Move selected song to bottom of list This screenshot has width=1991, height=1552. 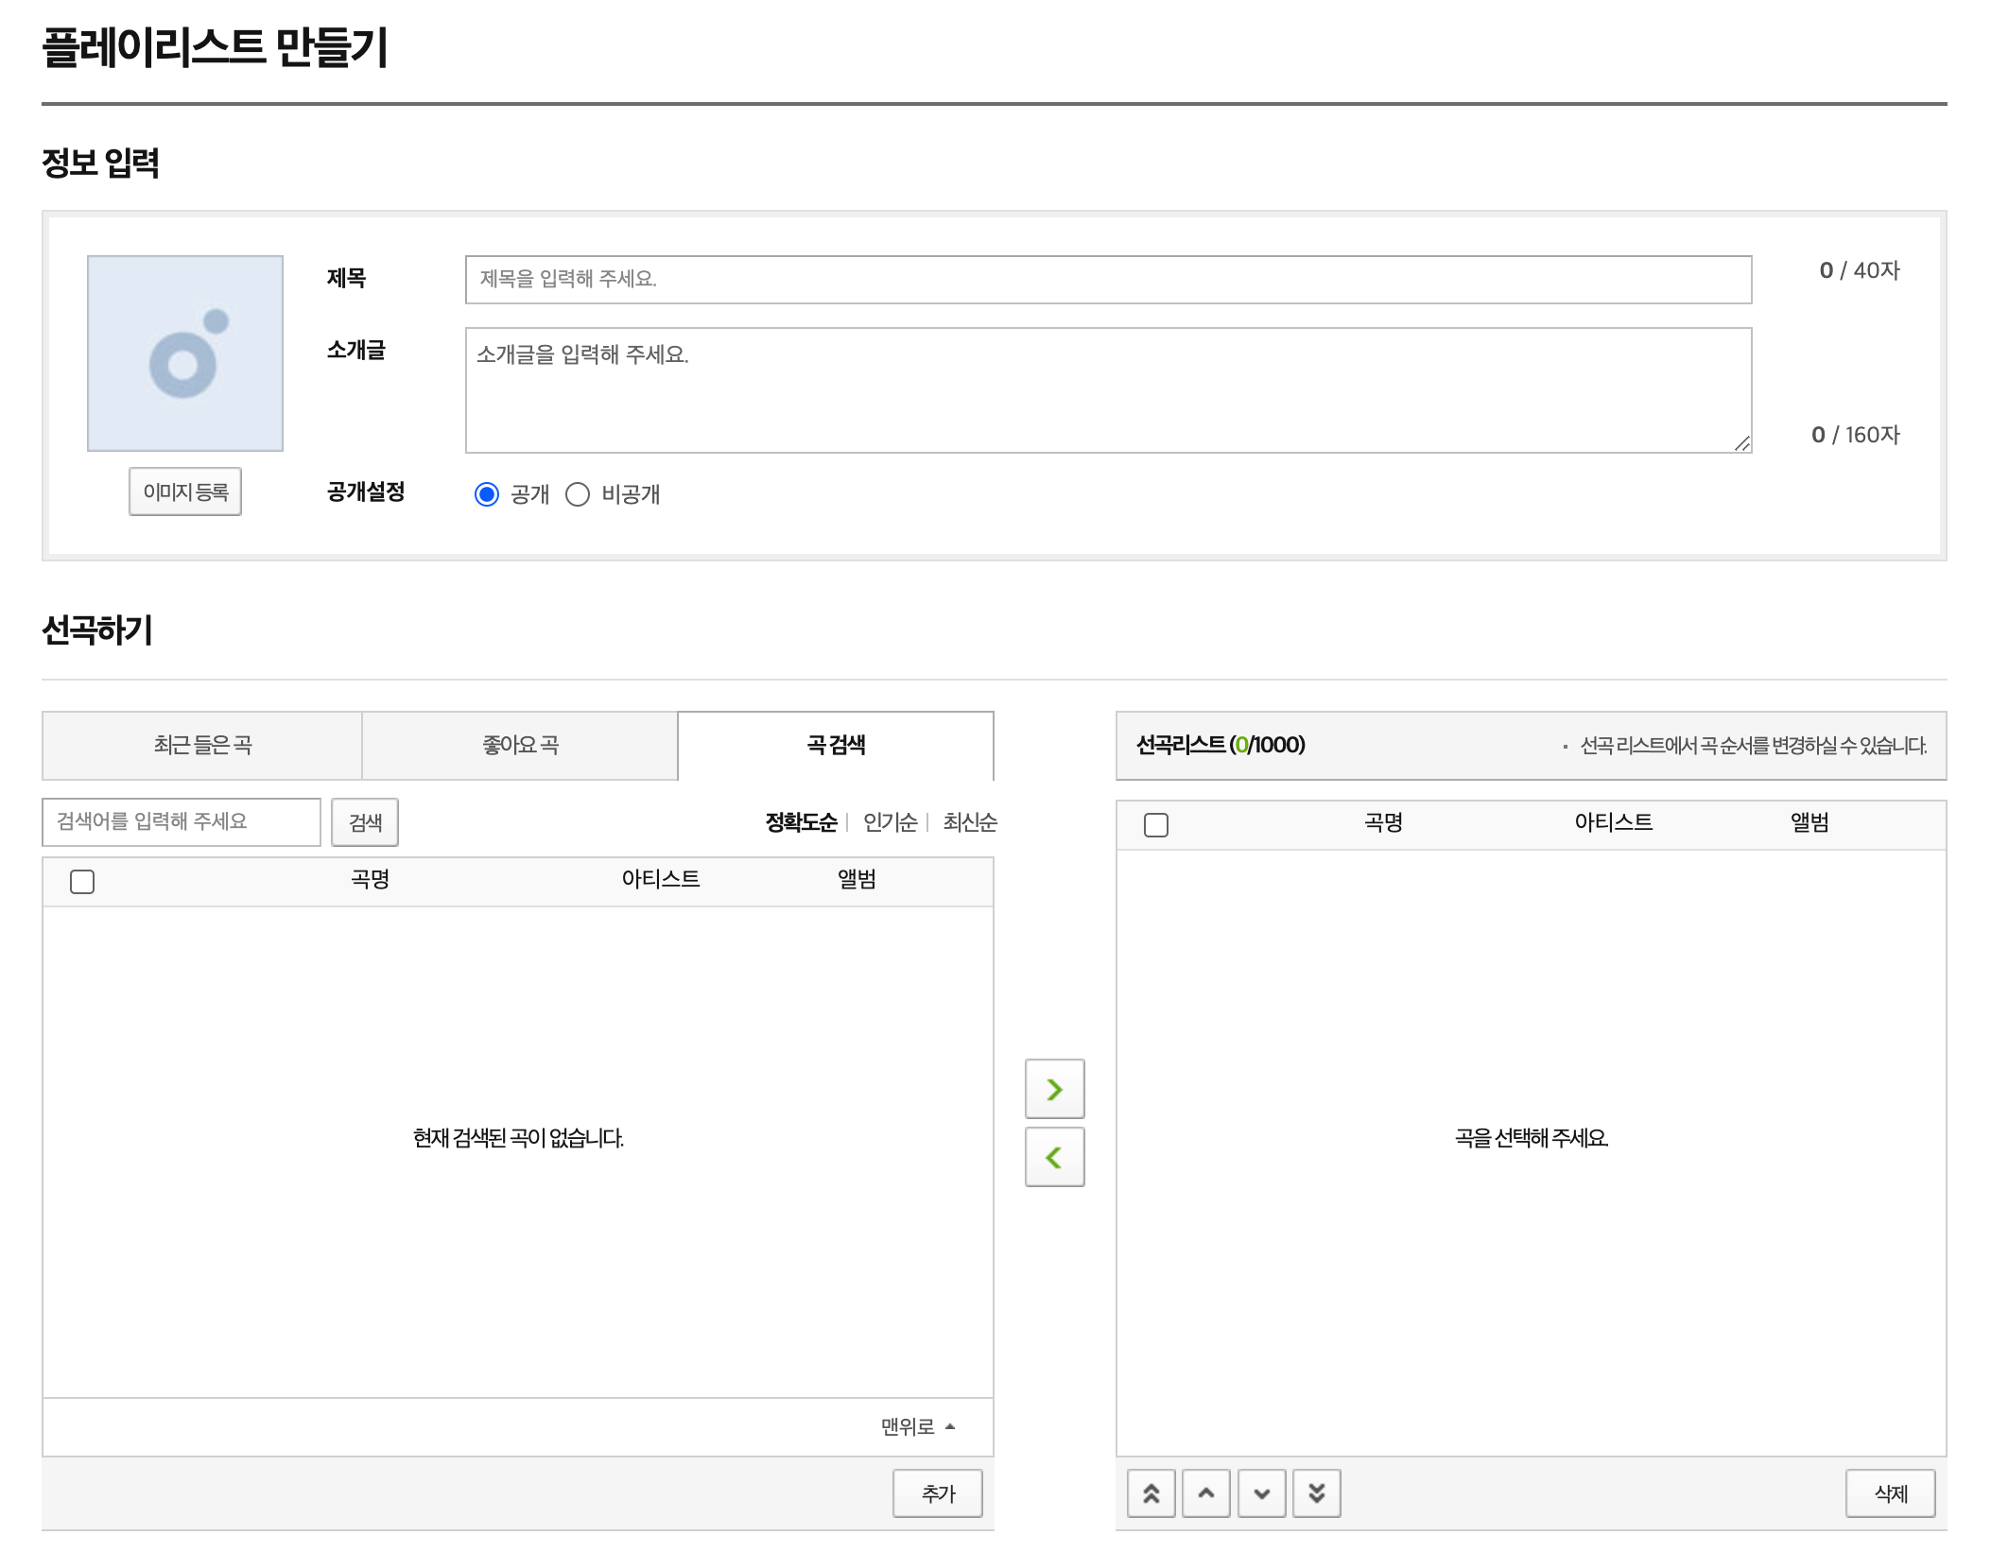coord(1316,1493)
